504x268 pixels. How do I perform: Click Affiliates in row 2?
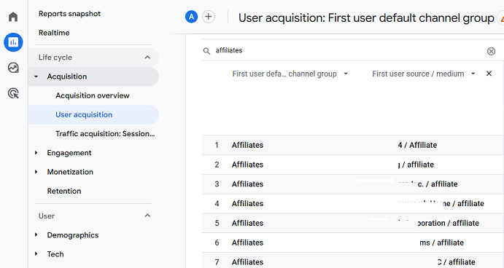tap(247, 165)
